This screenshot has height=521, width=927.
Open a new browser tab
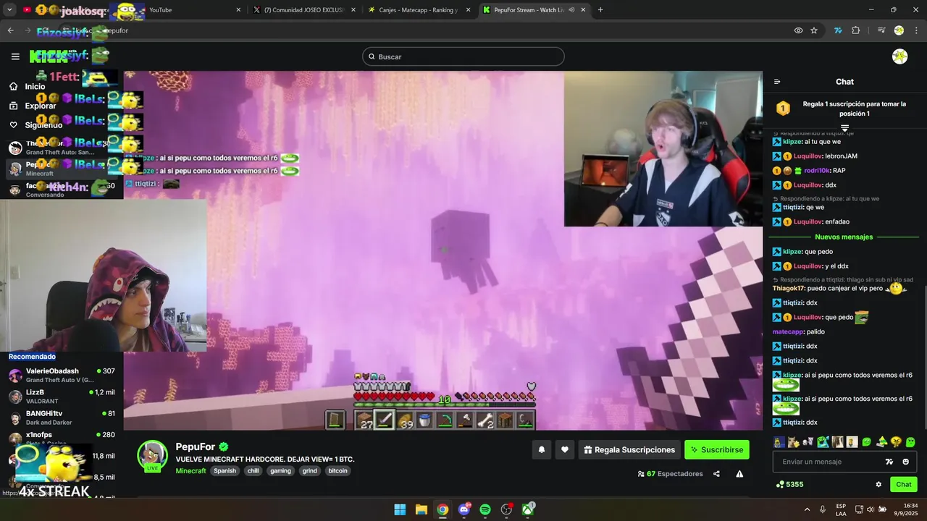click(x=600, y=10)
